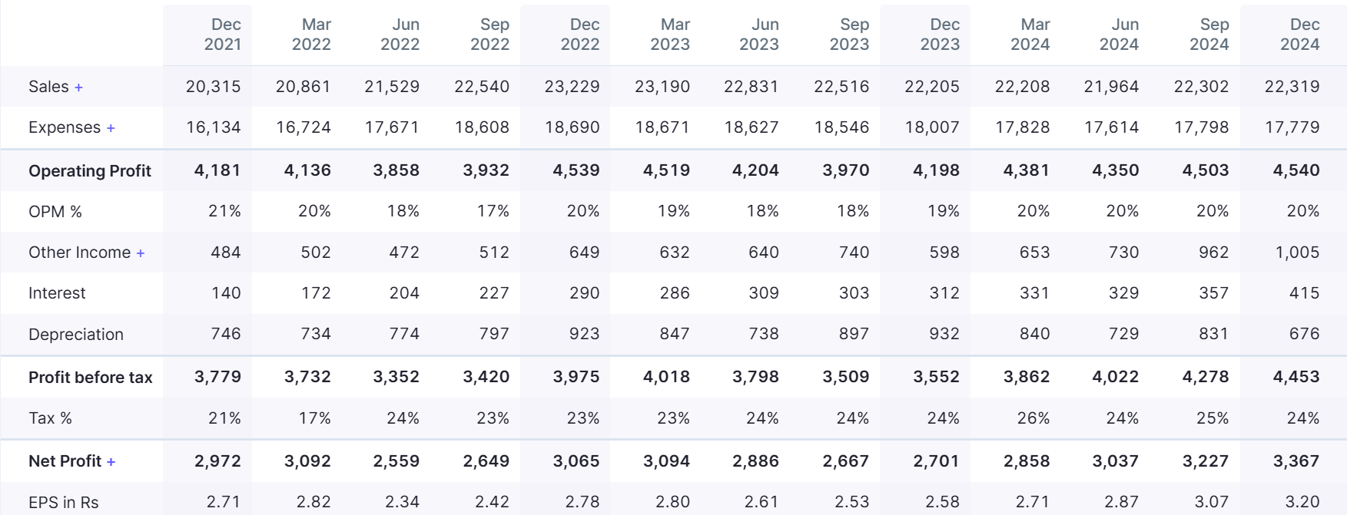Screen dimensions: 1347x515
Task: Click the Interest row label
Action: click(x=57, y=293)
